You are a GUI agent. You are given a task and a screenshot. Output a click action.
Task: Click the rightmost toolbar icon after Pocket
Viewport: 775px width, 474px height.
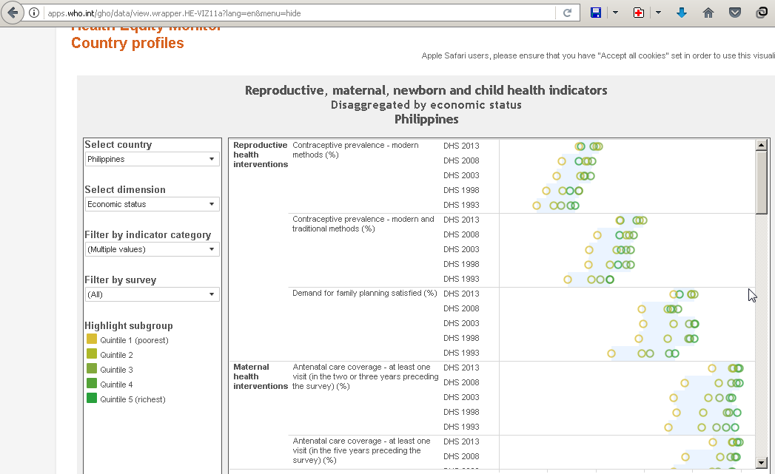coord(762,13)
